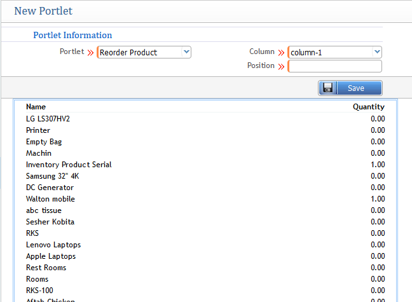412x302 pixels.
Task: Select the LG LS307HV2 row
Action: point(48,119)
